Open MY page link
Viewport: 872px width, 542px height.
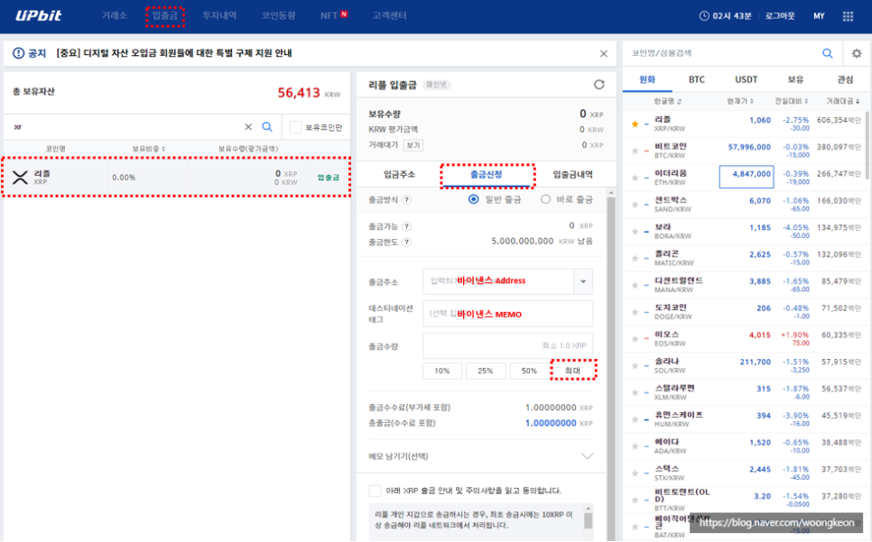click(x=819, y=16)
